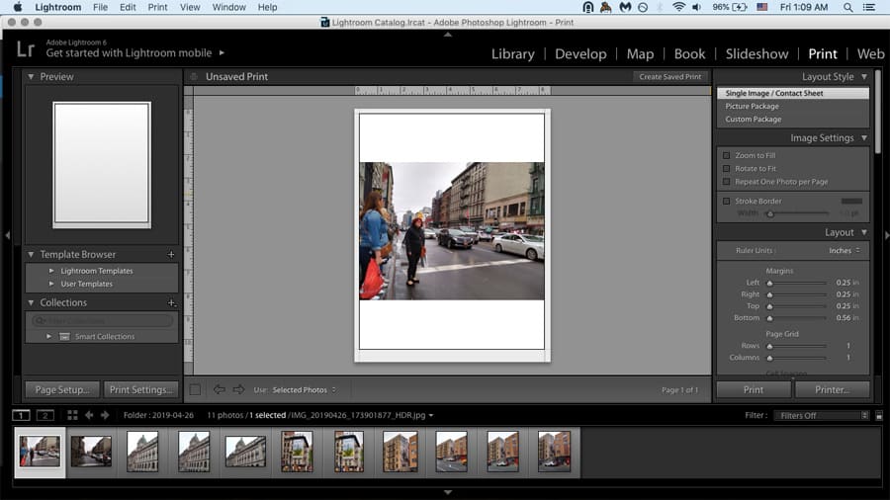Collapse the Preview panel

(x=31, y=76)
